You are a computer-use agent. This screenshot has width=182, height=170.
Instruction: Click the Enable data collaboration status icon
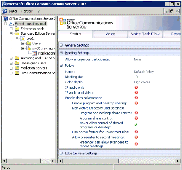[x=136, y=98]
